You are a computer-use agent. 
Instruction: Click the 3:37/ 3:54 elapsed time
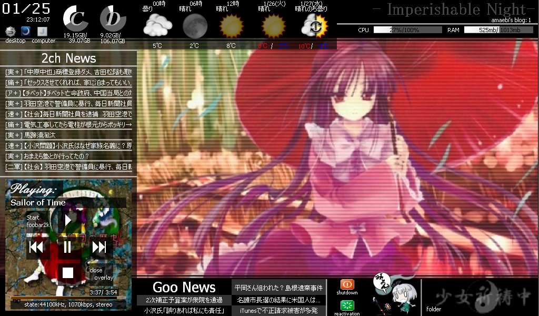(x=103, y=292)
